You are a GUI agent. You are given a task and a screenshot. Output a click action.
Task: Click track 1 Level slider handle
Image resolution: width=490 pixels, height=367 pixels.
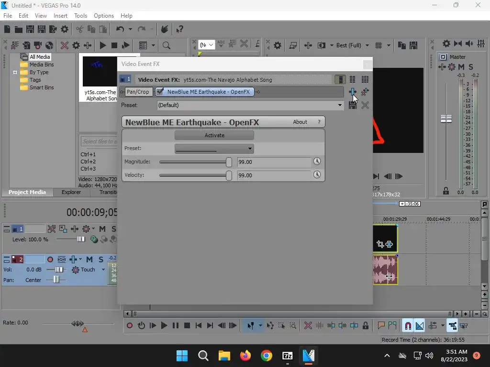point(81,239)
